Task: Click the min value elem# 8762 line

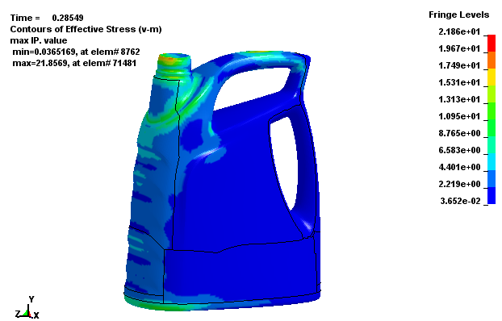Action: [x=76, y=52]
